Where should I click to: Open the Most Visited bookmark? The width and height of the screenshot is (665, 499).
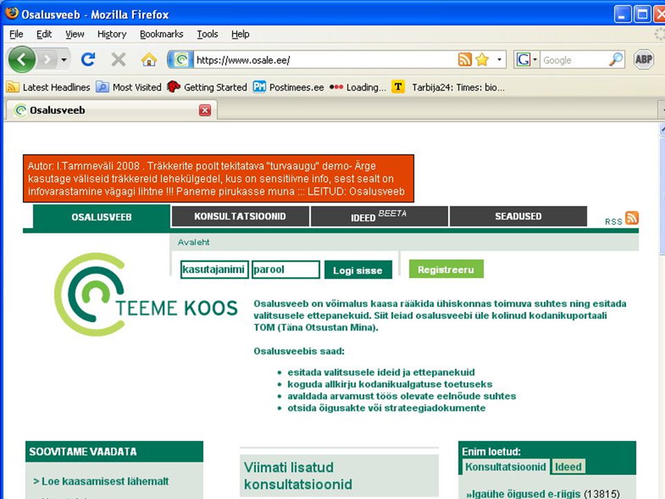click(129, 87)
